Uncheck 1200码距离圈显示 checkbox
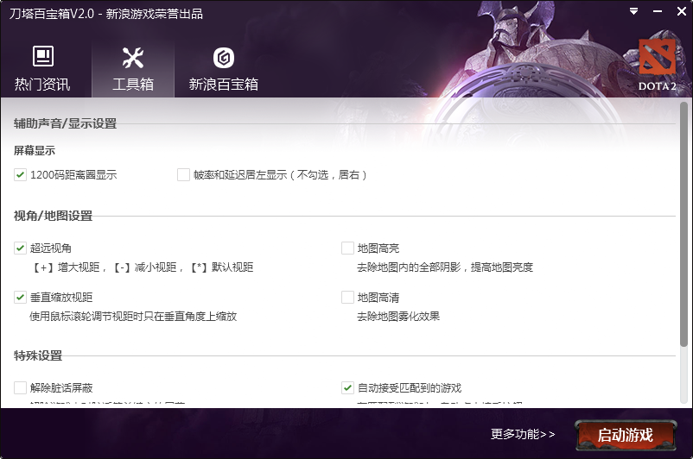Image resolution: width=693 pixels, height=459 pixels. coord(21,175)
